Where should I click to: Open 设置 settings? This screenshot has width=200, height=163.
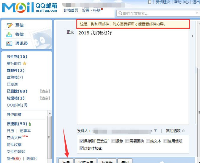coord(86,10)
